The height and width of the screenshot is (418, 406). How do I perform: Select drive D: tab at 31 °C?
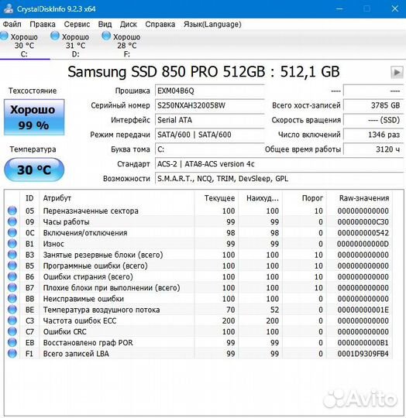click(75, 45)
